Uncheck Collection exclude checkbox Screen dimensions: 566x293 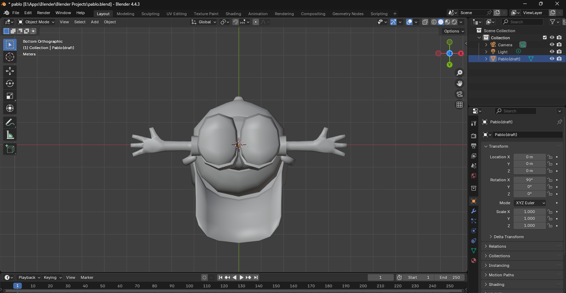pyautogui.click(x=545, y=37)
